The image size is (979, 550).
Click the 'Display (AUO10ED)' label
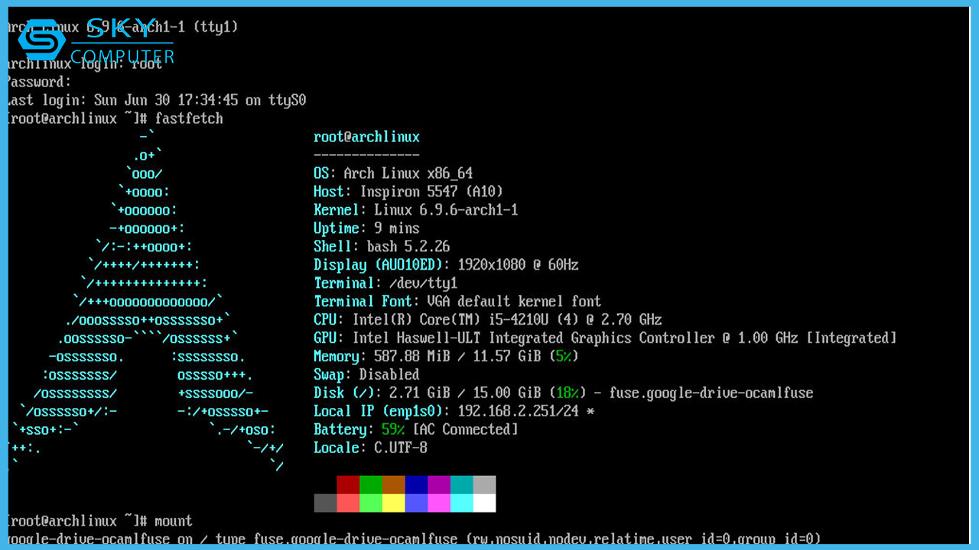click(379, 265)
